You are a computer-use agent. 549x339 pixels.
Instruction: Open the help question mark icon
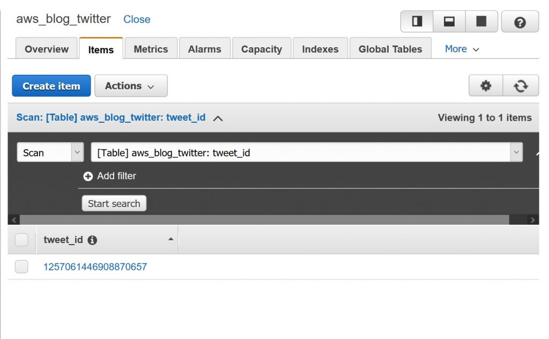point(520,22)
